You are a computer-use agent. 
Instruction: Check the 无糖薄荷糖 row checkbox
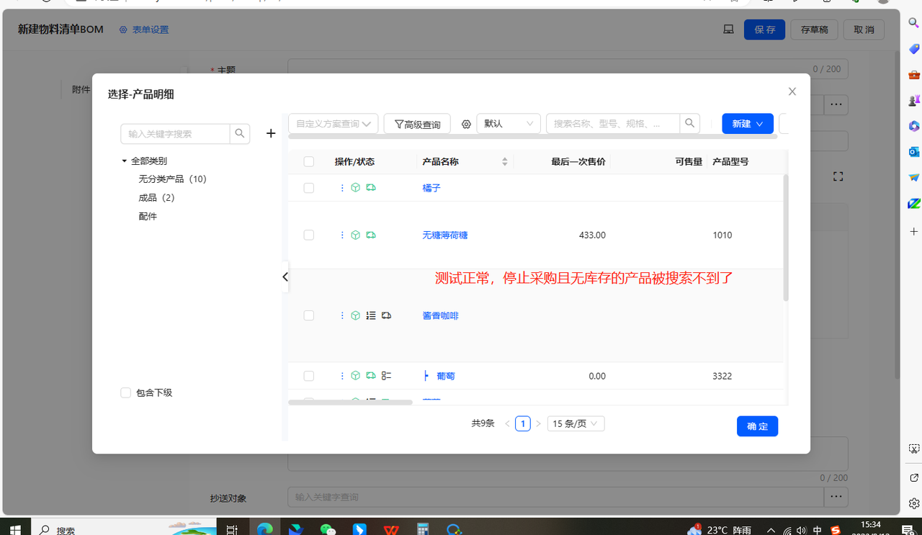point(309,235)
